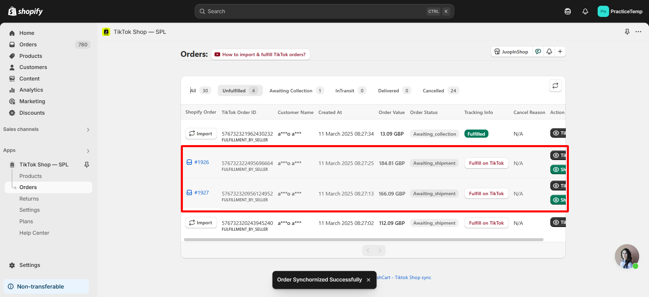Click the eye button for 112.09 GBP order
Image resolution: width=649 pixels, height=297 pixels.
click(x=558, y=222)
